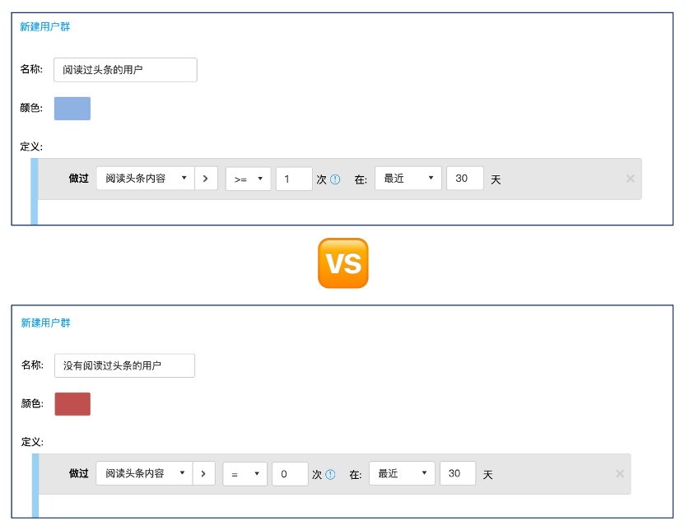The height and width of the screenshot is (530, 685).
Task: Click the top 新建用户群 title link
Action: [45, 26]
